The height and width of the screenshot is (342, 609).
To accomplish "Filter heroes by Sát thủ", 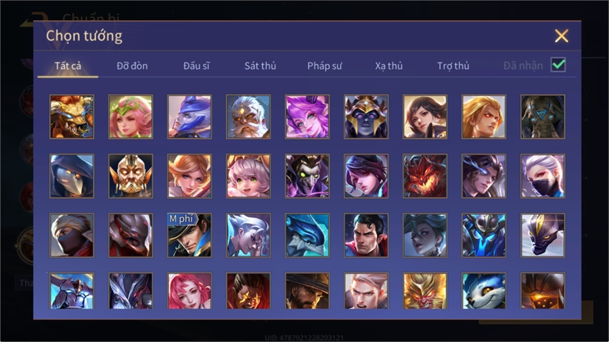I will (x=261, y=66).
